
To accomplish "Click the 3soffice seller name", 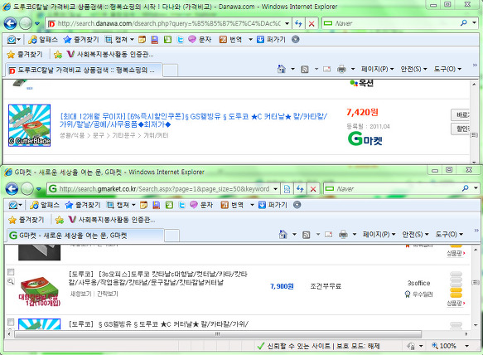I will tap(418, 283).
